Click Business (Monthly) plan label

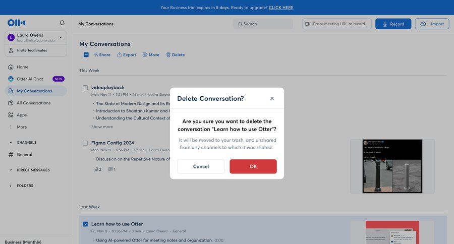pyautogui.click(x=23, y=242)
